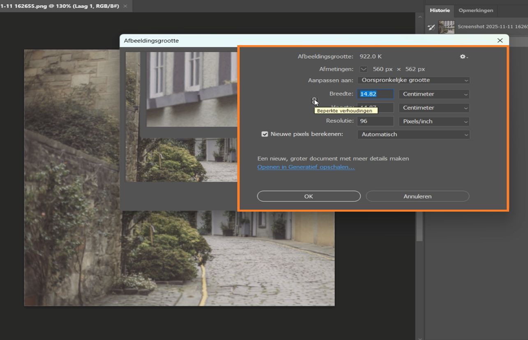The height and width of the screenshot is (340, 528).
Task: Uncheck the Nieuwe pixels berekenen checkbox
Action: [265, 134]
